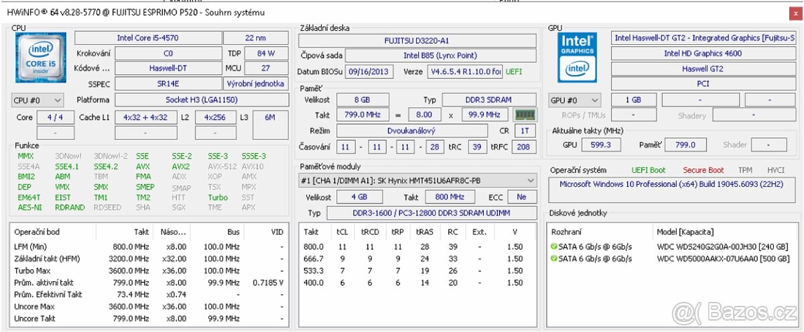Click the VID value 0.7185 V
804x332 pixels.
[267, 282]
